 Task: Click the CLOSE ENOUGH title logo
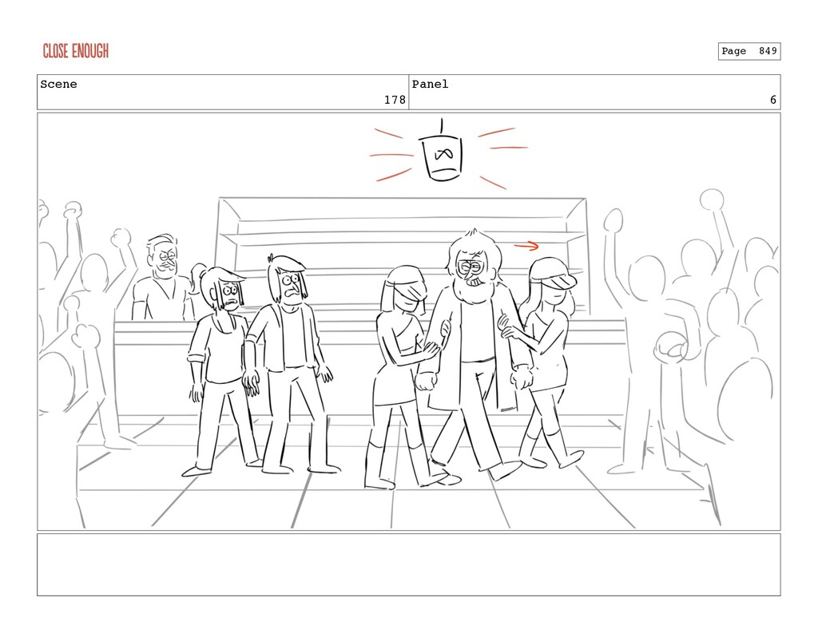tap(76, 51)
